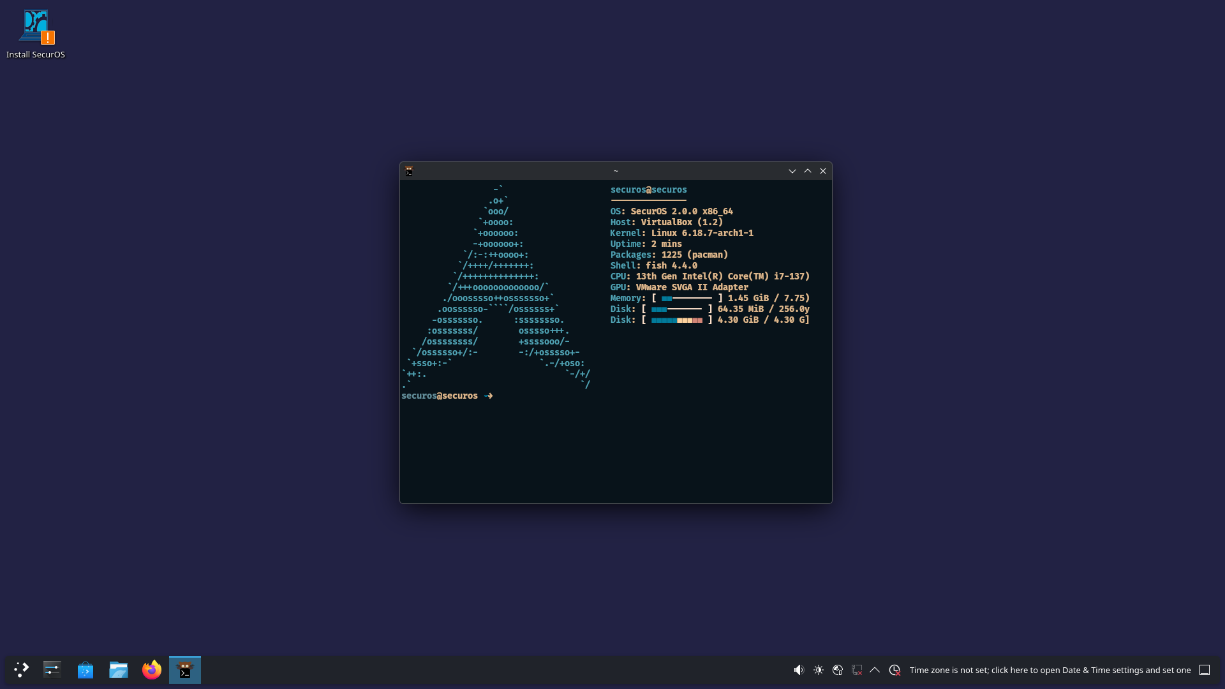1225x689 pixels.
Task: Toggle Night Light with the sun icon
Action: click(819, 670)
